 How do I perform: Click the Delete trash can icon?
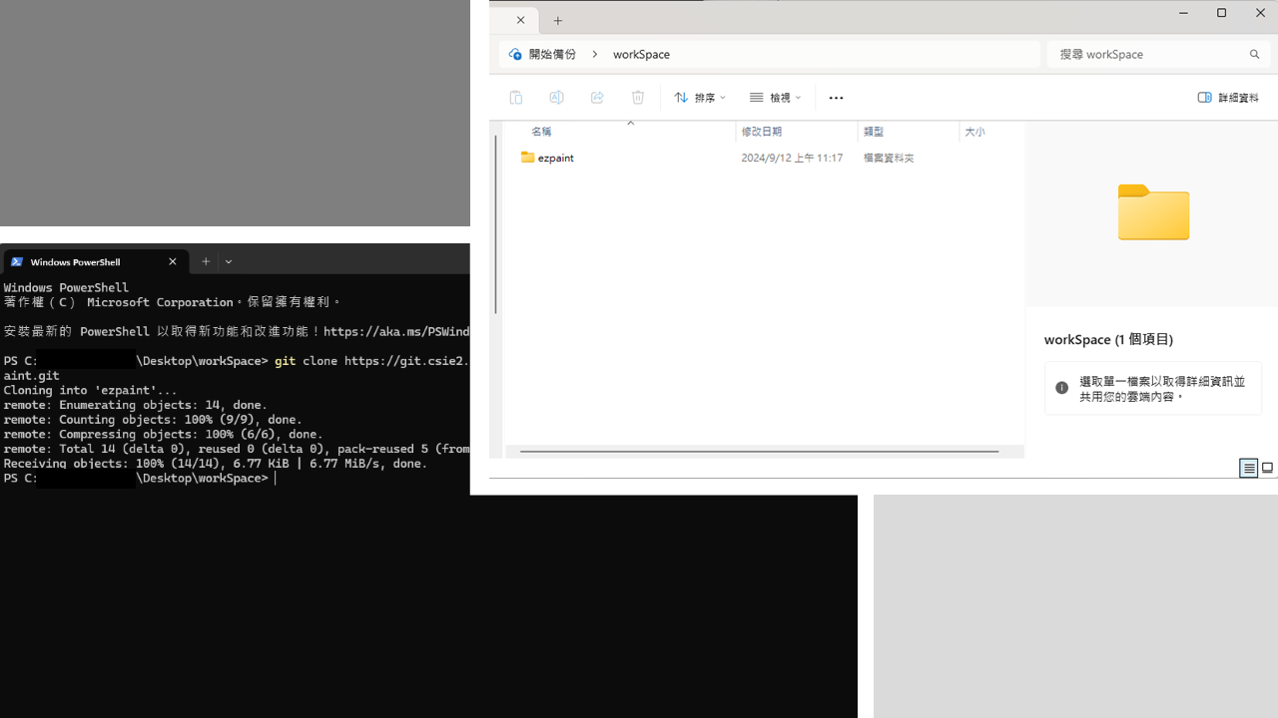pos(638,98)
